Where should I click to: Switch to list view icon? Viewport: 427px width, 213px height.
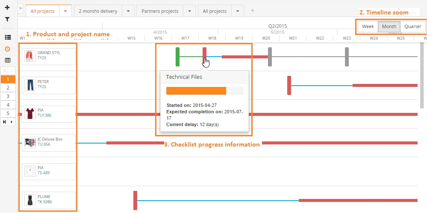[x=8, y=37]
